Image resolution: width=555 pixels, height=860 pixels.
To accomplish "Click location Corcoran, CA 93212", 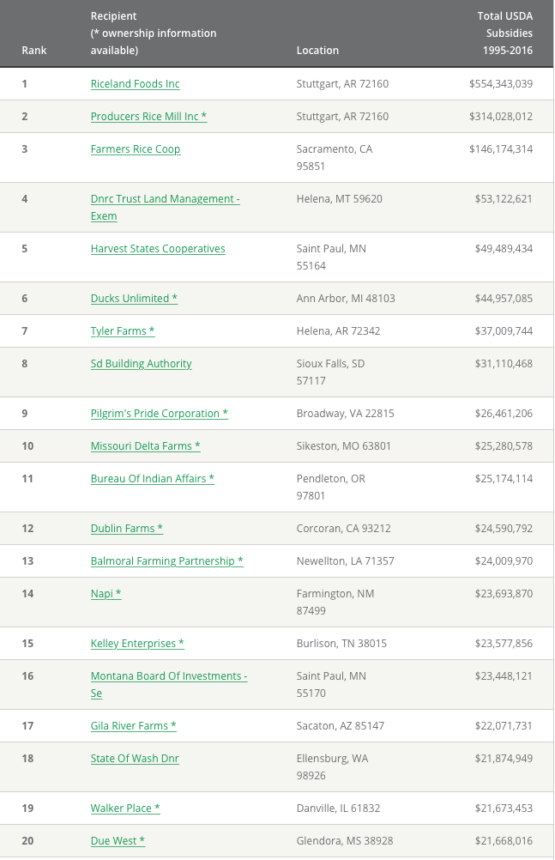I will click(x=344, y=528).
